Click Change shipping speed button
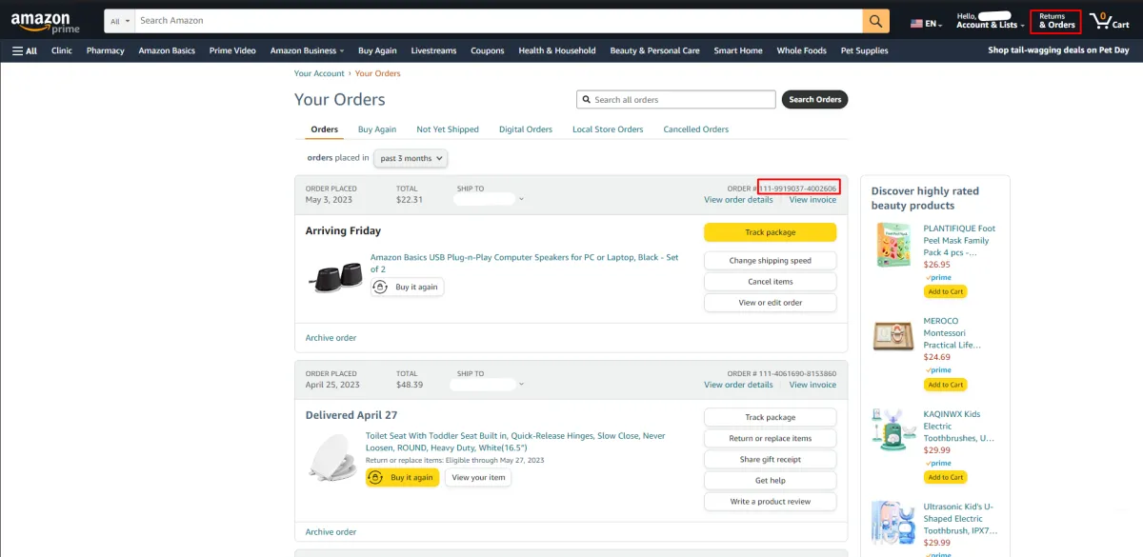Viewport: 1143px width, 557px height. pos(770,261)
